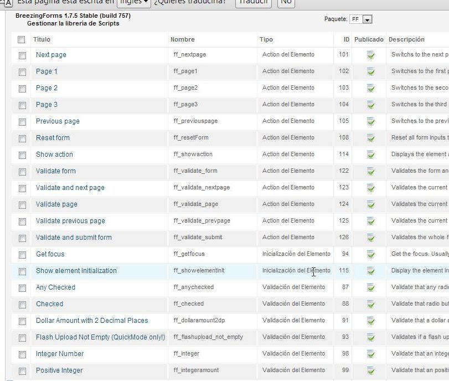Check the box for Integer Number script

click(x=22, y=354)
